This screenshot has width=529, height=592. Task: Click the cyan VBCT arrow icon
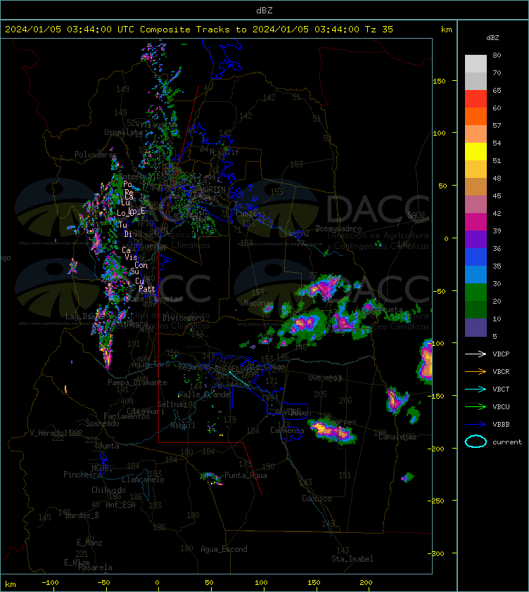pyautogui.click(x=476, y=389)
